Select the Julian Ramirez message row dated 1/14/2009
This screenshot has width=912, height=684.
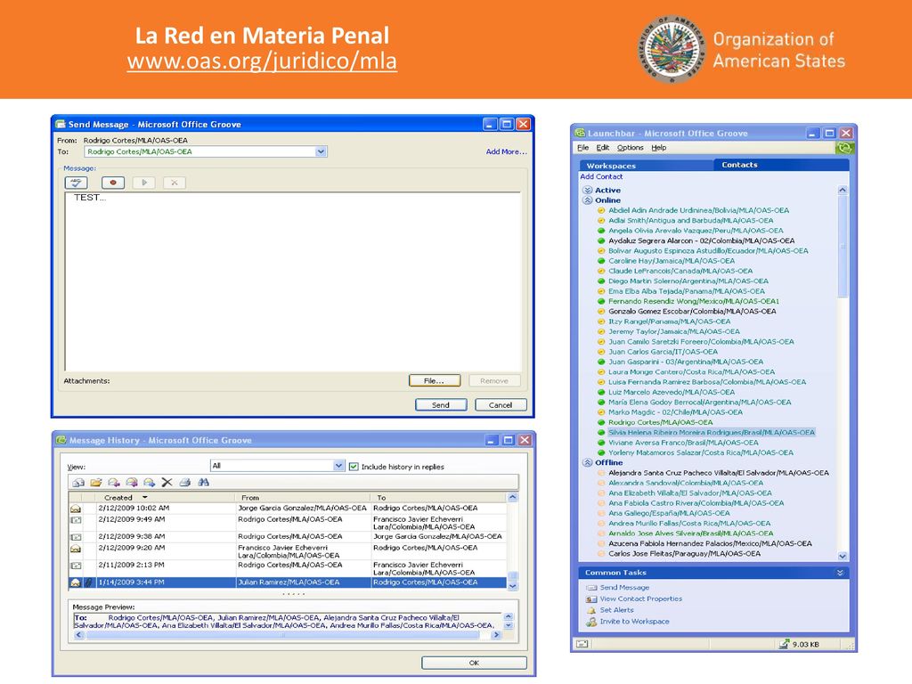pyautogui.click(x=288, y=582)
